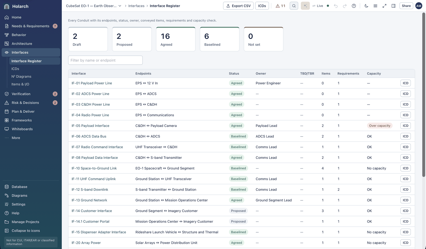The width and height of the screenshot is (426, 249).
Task: Click Ground Segment Lead owner cell
Action: [x=274, y=200]
